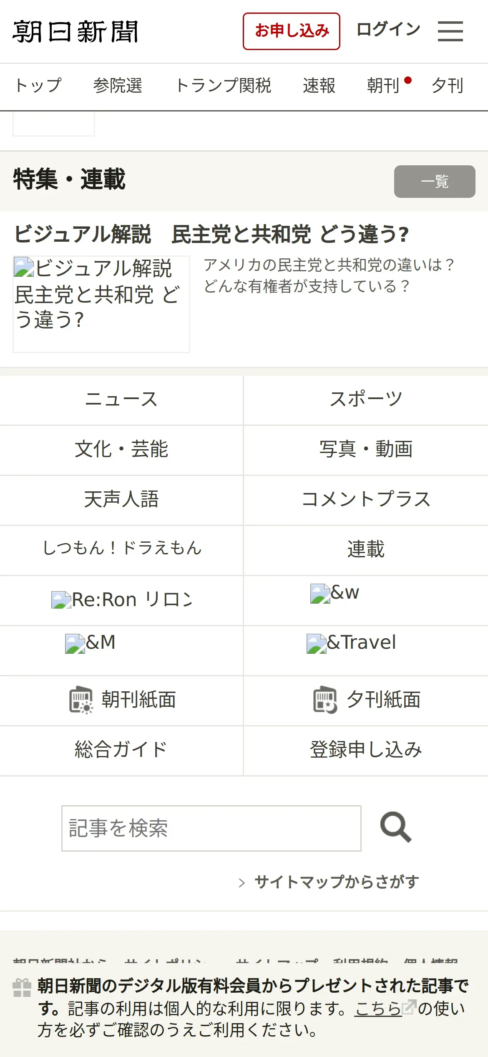This screenshot has width=488, height=1057.
Task: Open the &M logo link
Action: coord(91,643)
